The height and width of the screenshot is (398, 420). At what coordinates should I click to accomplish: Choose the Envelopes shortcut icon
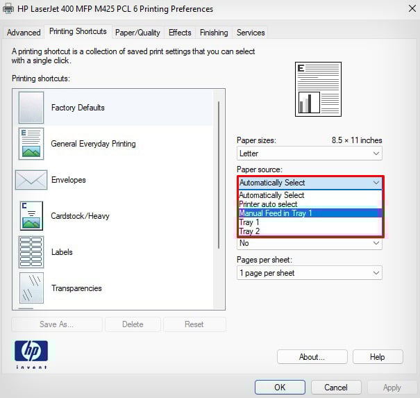coord(31,180)
